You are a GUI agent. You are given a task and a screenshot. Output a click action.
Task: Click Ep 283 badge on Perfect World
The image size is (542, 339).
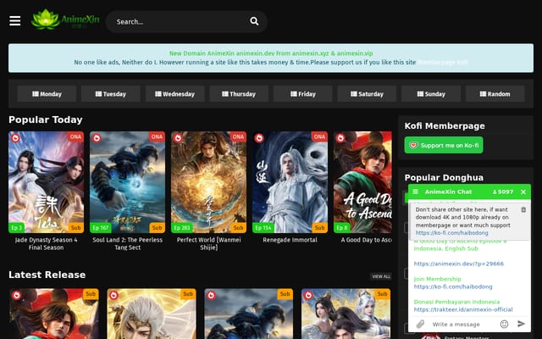[x=182, y=228]
